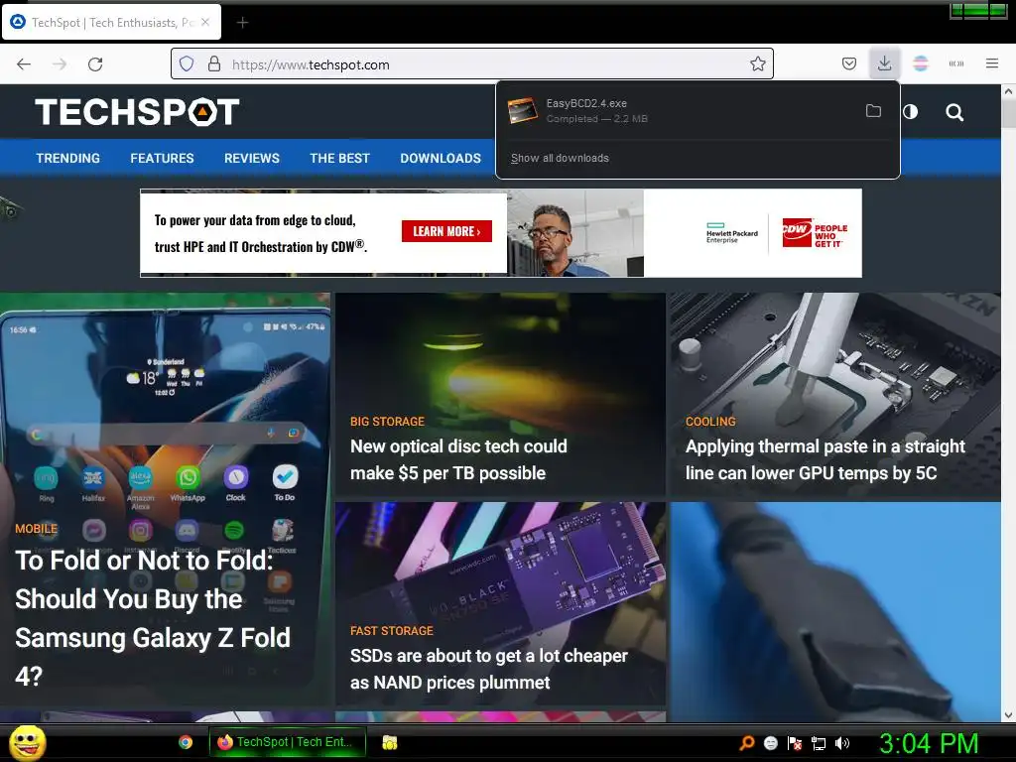Open the volume speaker tray icon
This screenshot has height=762, width=1016.
[x=842, y=743]
